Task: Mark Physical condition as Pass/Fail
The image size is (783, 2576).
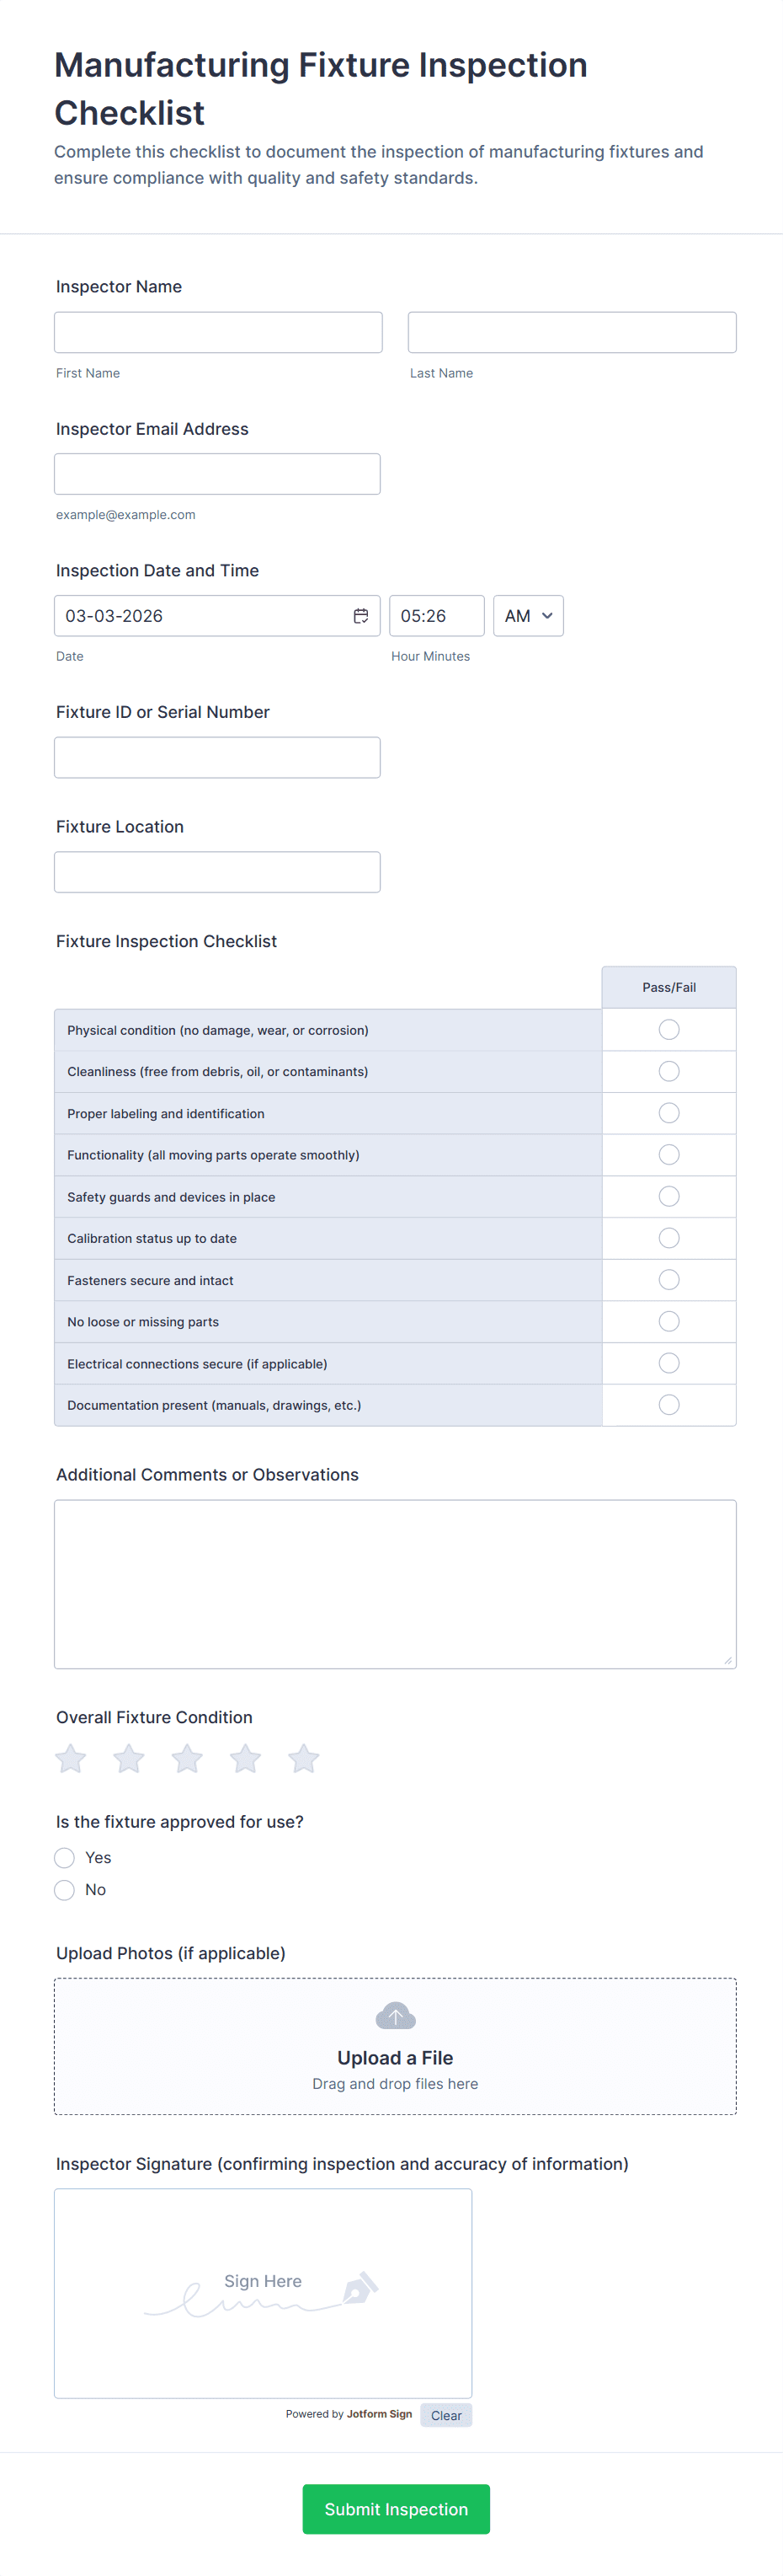Action: coord(669,1030)
